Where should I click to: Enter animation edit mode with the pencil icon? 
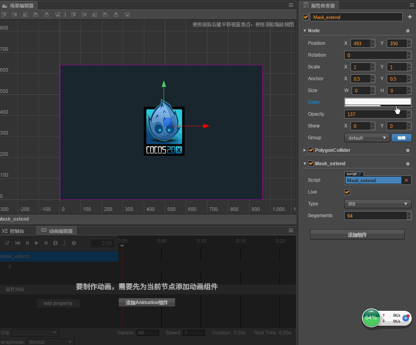(x=7, y=243)
